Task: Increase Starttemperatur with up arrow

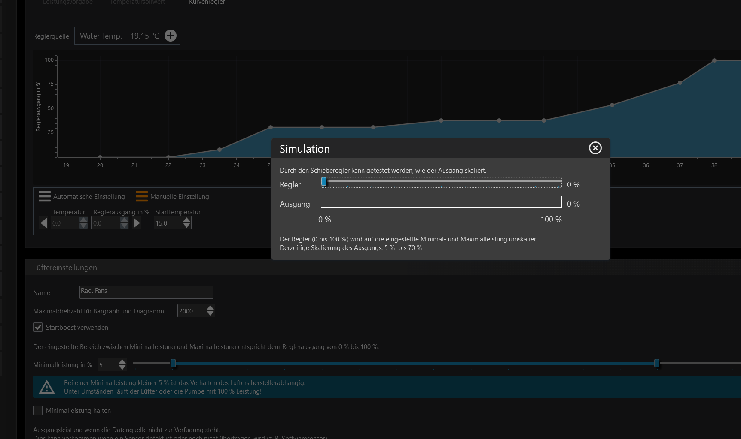Action: (186, 220)
